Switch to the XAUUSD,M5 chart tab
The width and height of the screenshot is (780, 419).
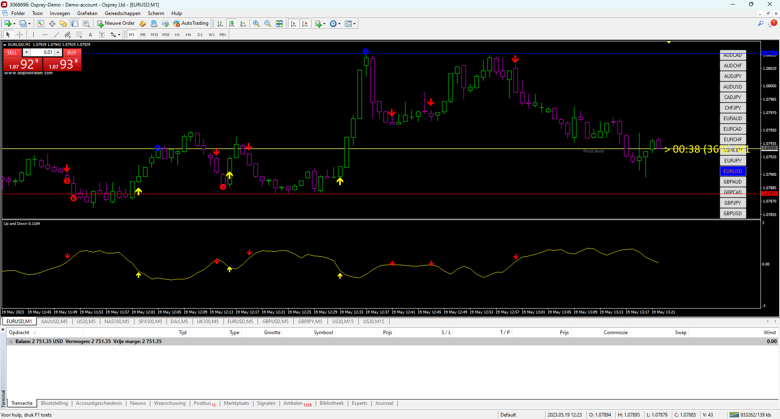(x=54, y=322)
